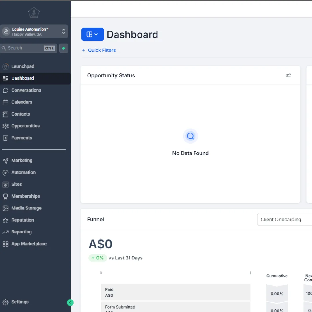The height and width of the screenshot is (312, 312).
Task: Click the Conversations chat bubble icon
Action: point(5,90)
